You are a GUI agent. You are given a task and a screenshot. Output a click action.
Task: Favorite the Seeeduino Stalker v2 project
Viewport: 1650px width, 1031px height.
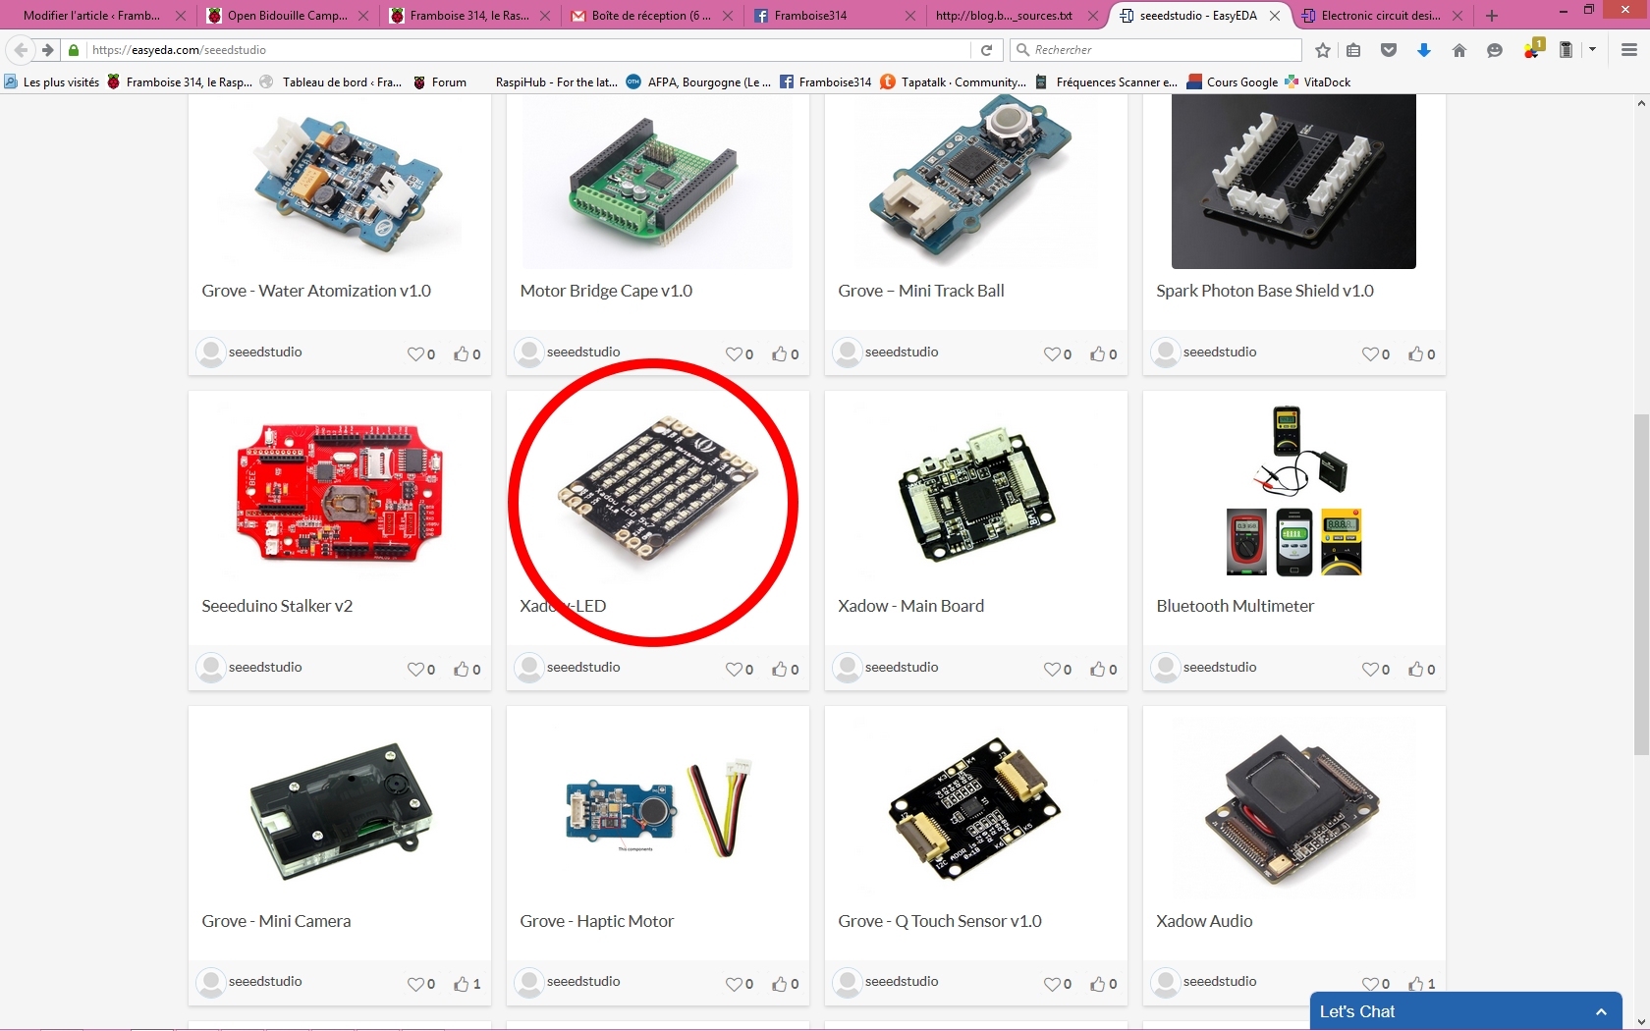pos(415,670)
